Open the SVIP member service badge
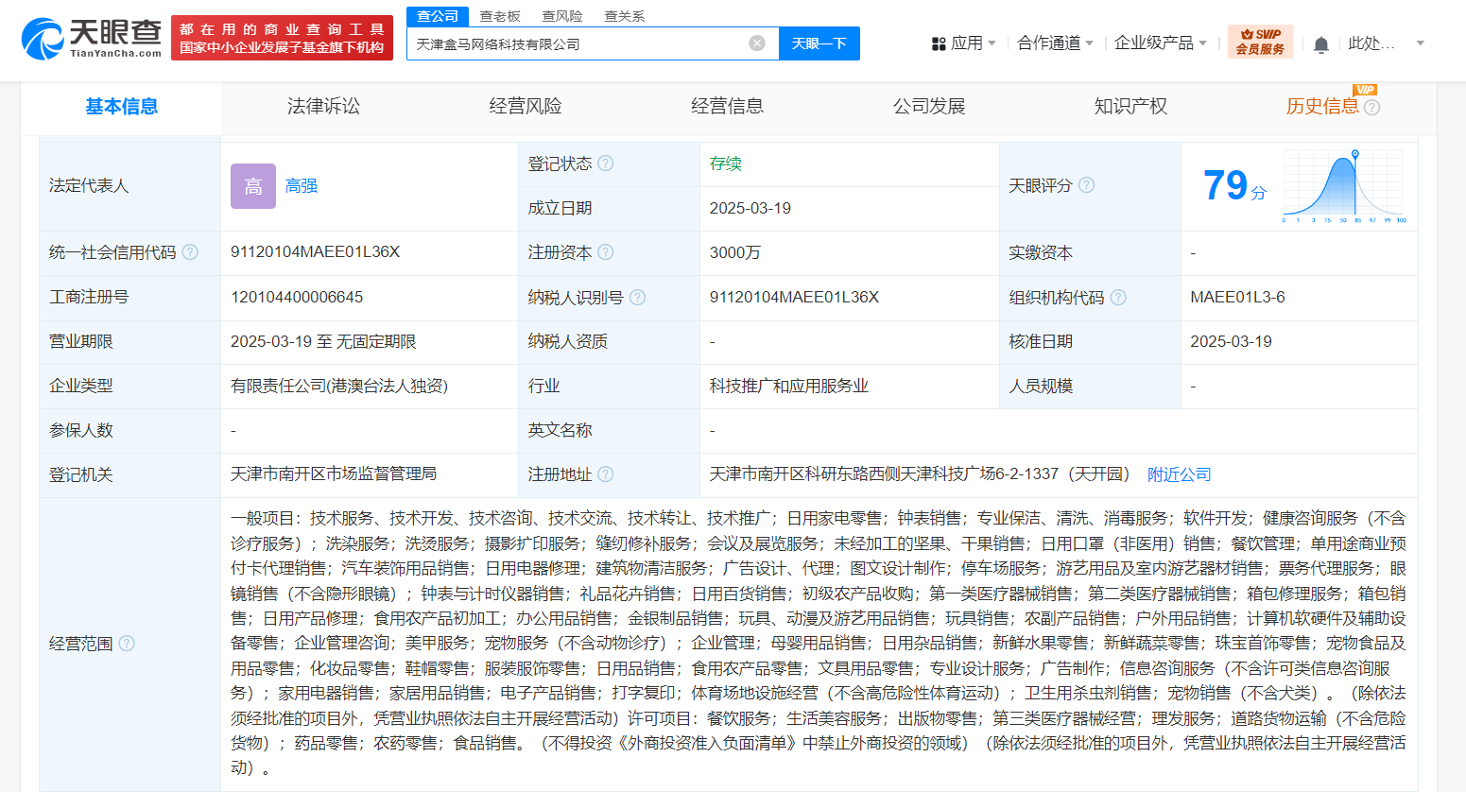 click(x=1260, y=43)
